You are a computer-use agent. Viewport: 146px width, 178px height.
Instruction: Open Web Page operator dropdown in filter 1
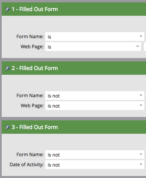coord(93,47)
